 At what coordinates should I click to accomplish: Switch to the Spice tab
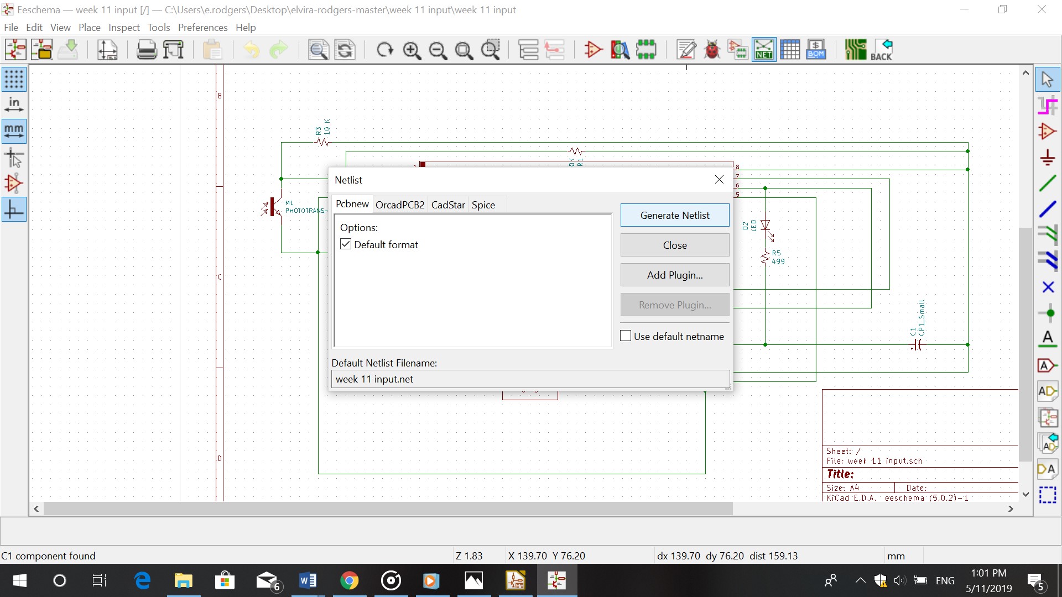[x=483, y=205]
